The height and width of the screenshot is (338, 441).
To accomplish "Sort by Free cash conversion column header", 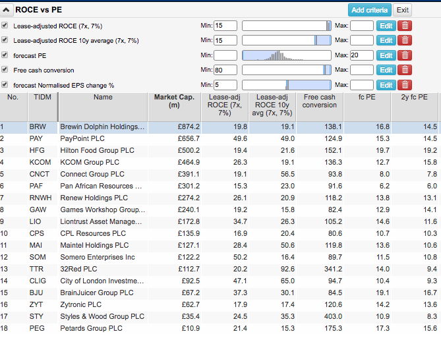I will [x=320, y=107].
